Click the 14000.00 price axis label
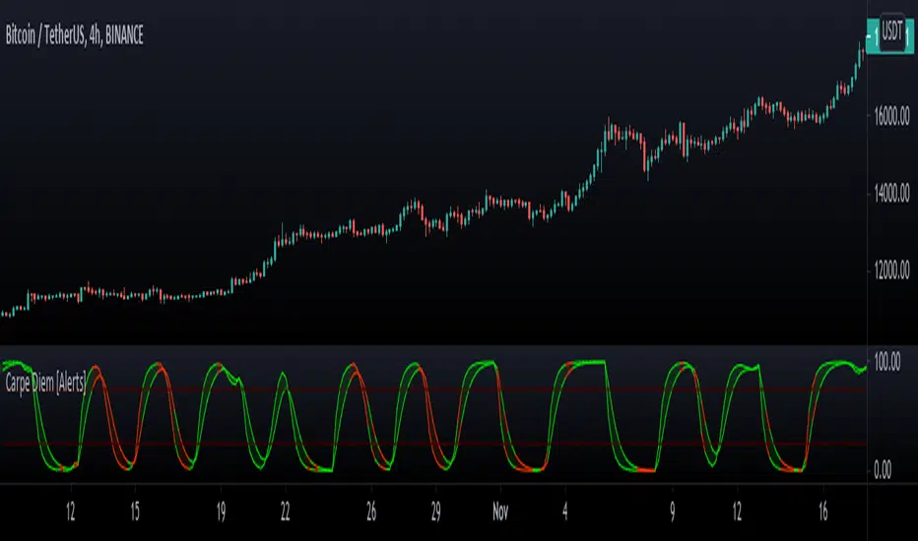Viewport: 918px width, 541px height. tap(892, 195)
